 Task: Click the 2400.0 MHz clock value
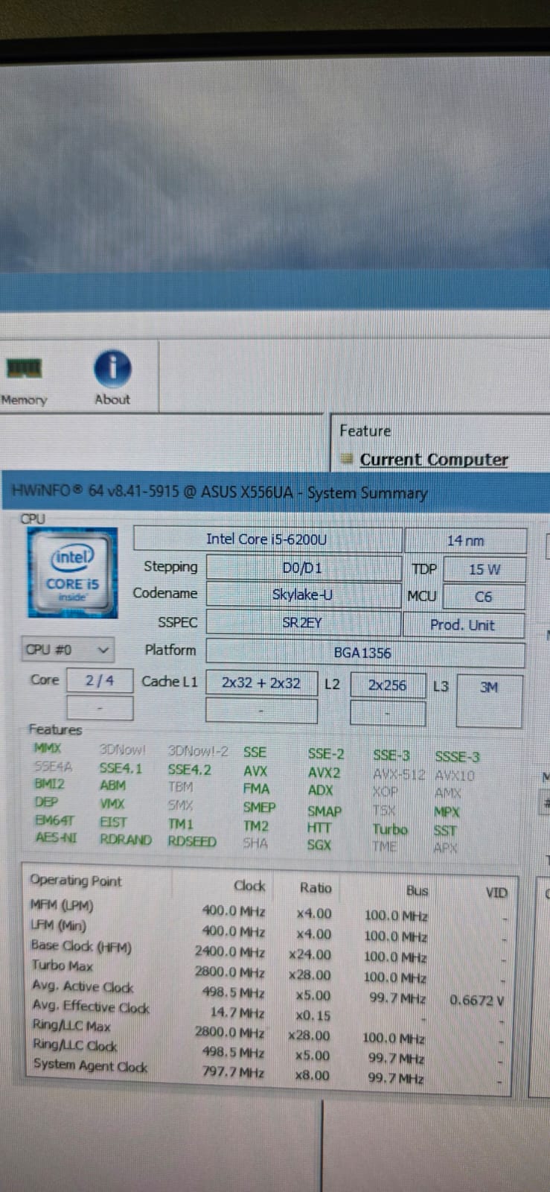(230, 951)
